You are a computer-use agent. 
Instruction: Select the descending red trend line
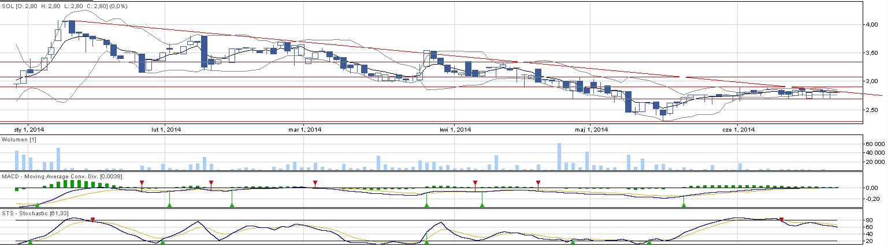477,58
